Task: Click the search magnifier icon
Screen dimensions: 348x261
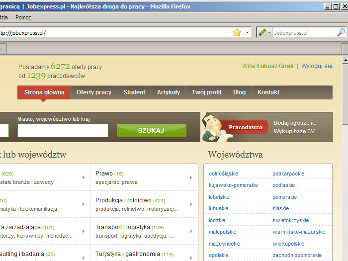Action: coord(341,33)
